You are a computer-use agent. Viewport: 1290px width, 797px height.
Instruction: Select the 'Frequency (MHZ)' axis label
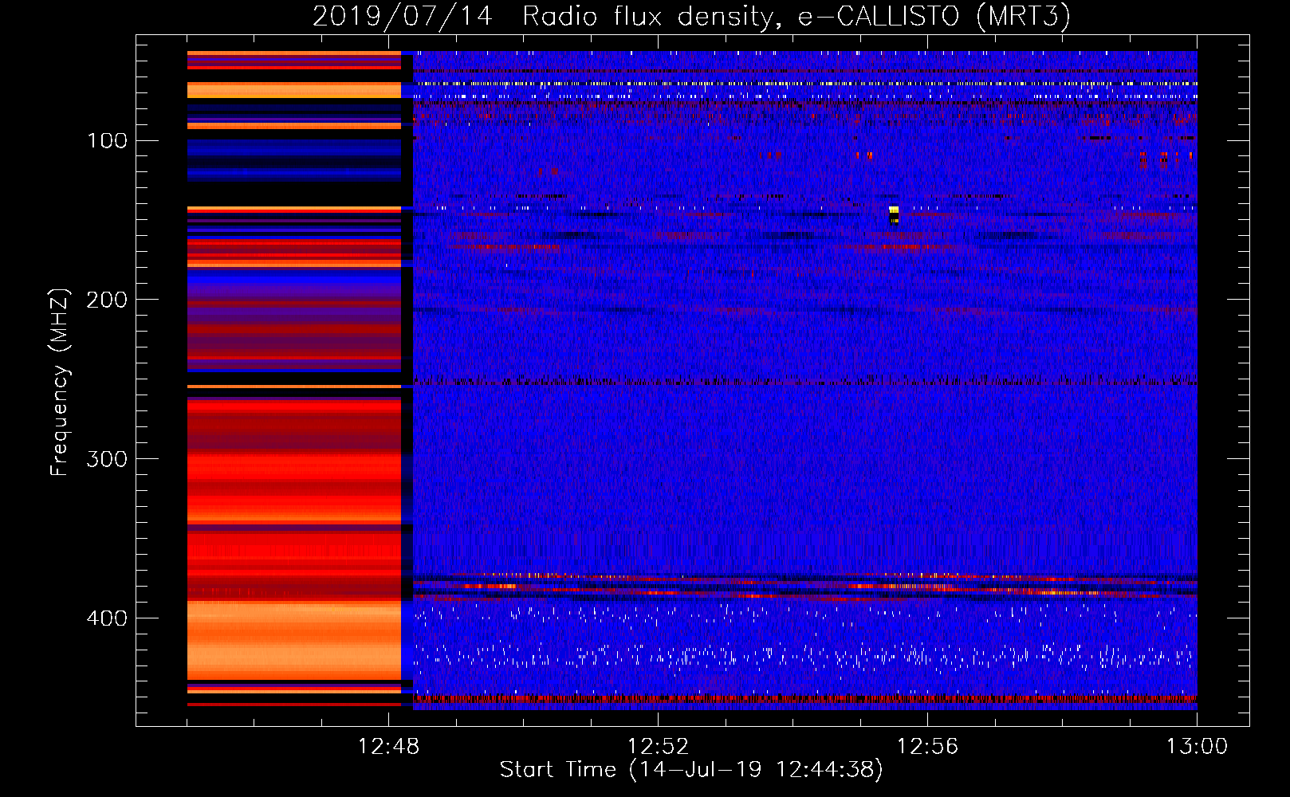tap(60, 383)
